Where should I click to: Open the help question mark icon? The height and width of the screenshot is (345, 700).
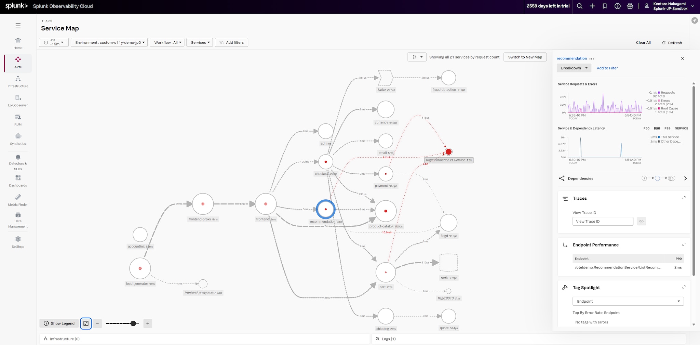tap(617, 6)
